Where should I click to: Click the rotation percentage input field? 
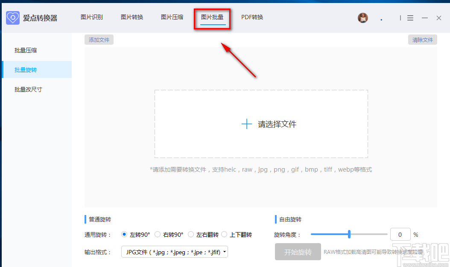pos(400,234)
